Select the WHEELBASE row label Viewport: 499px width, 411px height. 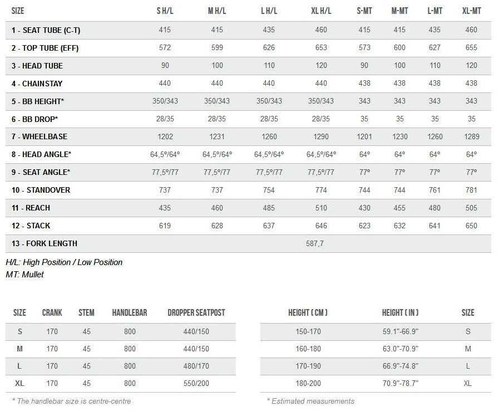pyautogui.click(x=38, y=137)
